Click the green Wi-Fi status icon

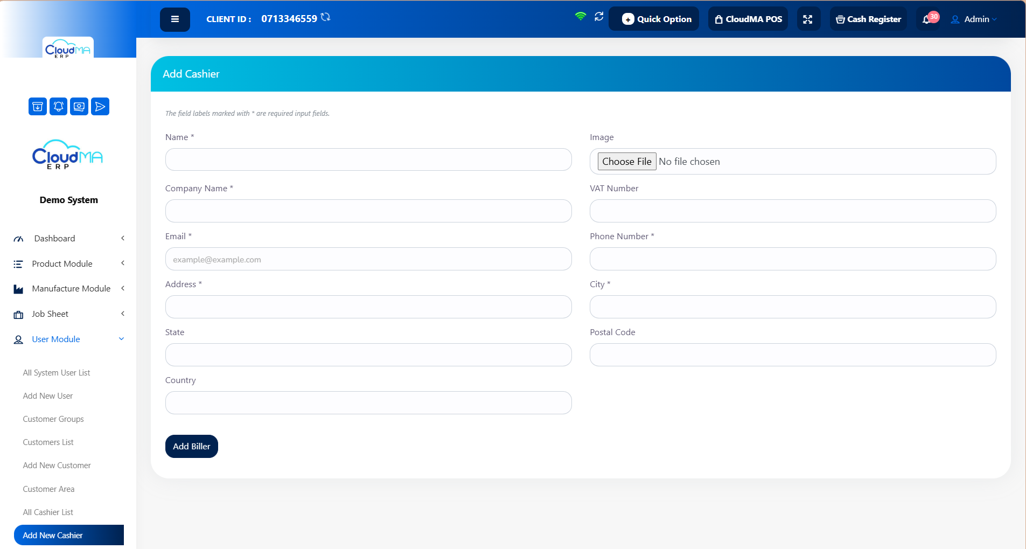[x=580, y=16]
